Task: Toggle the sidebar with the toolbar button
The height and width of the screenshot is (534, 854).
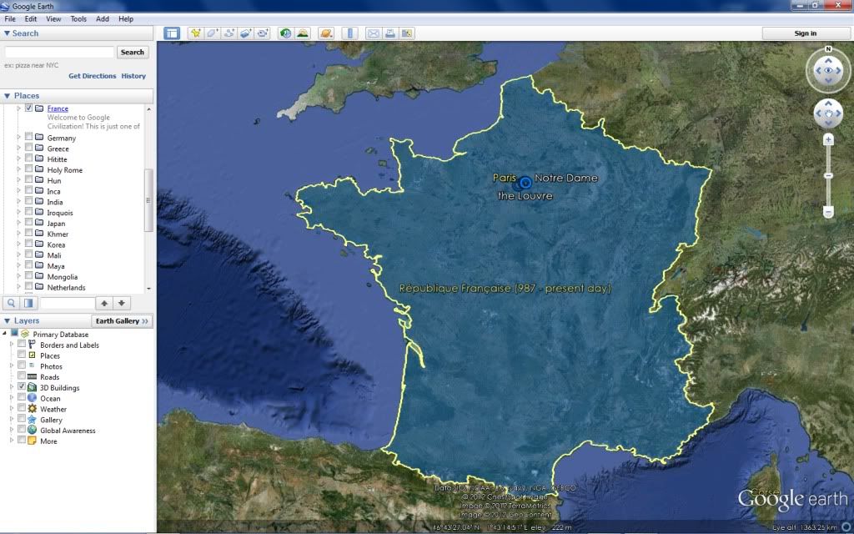Action: pos(172,33)
